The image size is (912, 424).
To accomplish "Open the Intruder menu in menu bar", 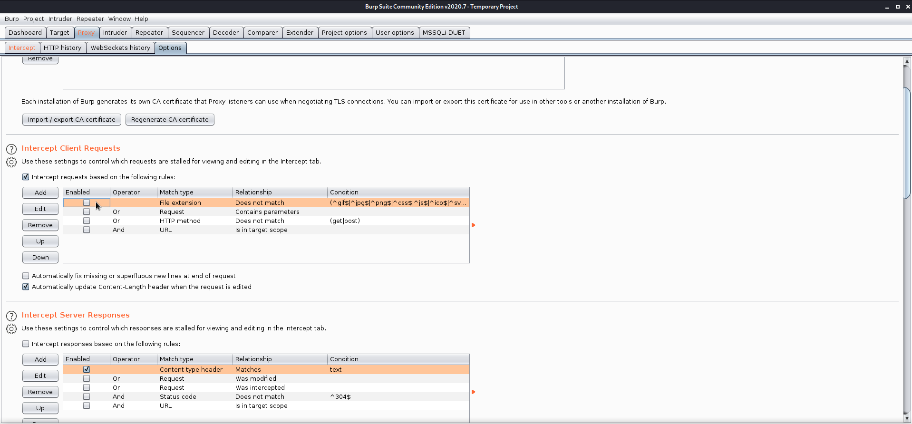I will coord(60,19).
